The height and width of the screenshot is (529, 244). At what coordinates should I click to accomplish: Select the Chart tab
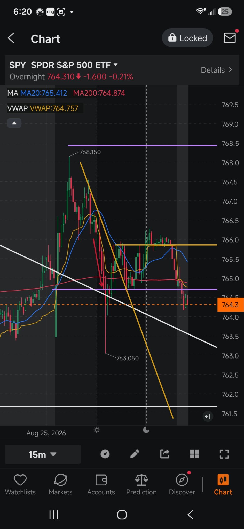click(x=223, y=485)
